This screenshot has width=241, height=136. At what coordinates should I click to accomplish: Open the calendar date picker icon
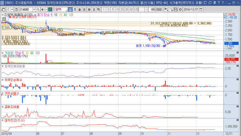click(x=200, y=9)
